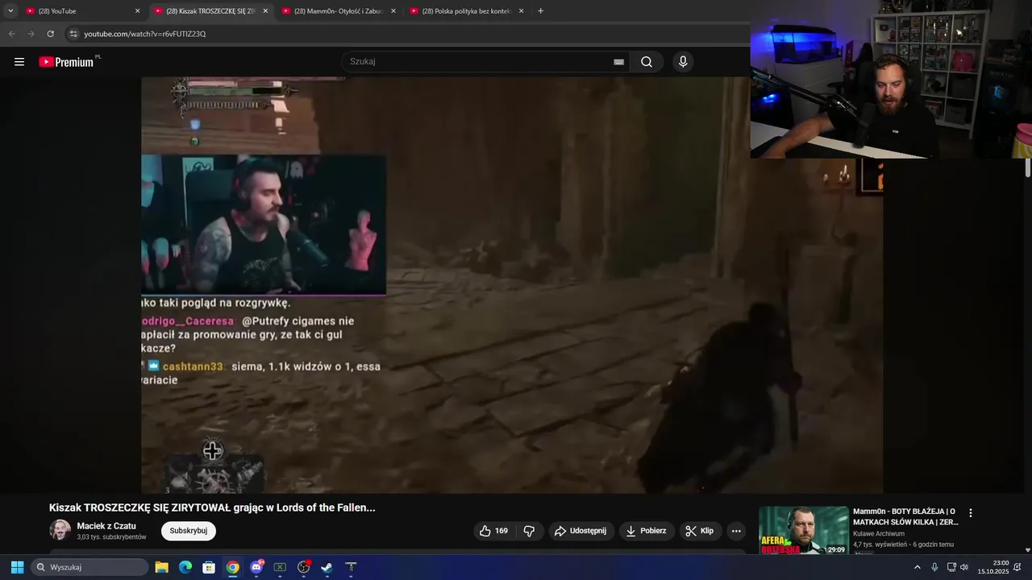The width and height of the screenshot is (1032, 580).
Task: Open notifications bell in tray
Action: [x=1017, y=567]
